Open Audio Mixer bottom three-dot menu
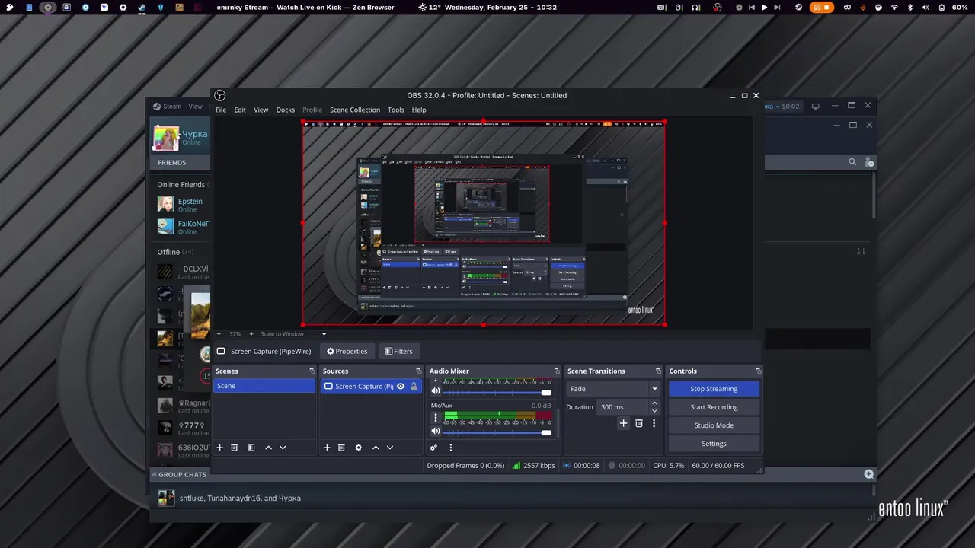The width and height of the screenshot is (975, 548). (x=450, y=448)
